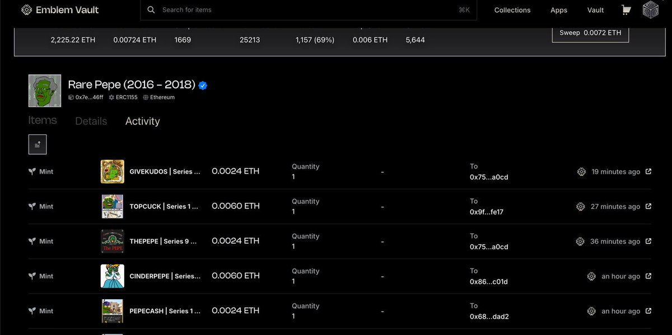Click the 1,157 (69%) owners value
The width and height of the screenshot is (672, 335).
coord(315,40)
